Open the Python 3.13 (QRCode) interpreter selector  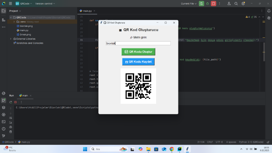coord(251,142)
